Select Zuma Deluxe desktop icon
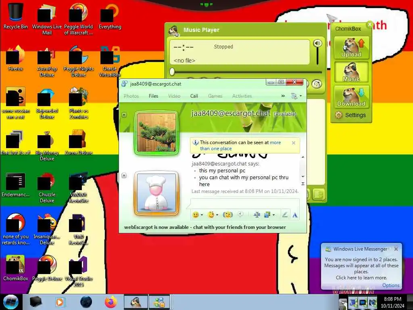 pos(78,142)
